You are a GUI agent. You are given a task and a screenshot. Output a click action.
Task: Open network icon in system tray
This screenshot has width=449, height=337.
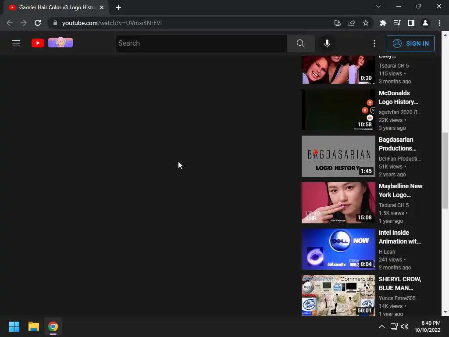pyautogui.click(x=394, y=326)
